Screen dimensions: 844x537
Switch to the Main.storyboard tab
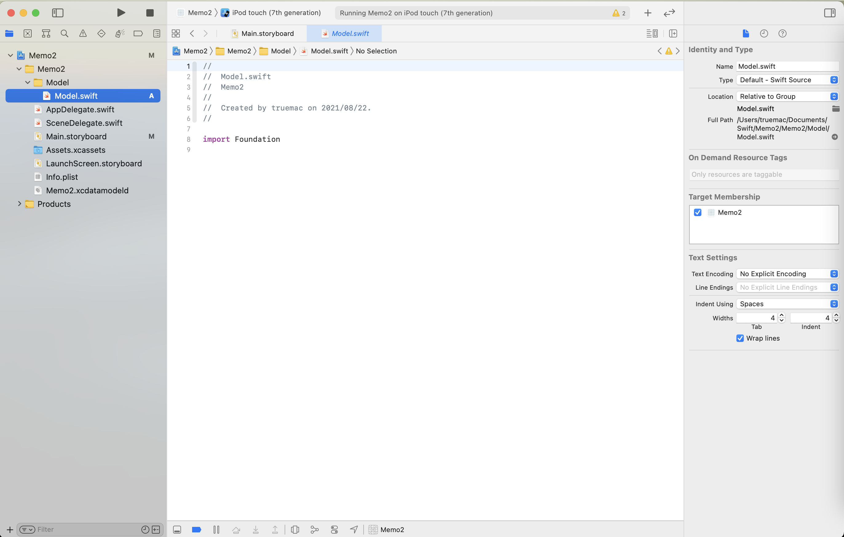click(x=263, y=33)
